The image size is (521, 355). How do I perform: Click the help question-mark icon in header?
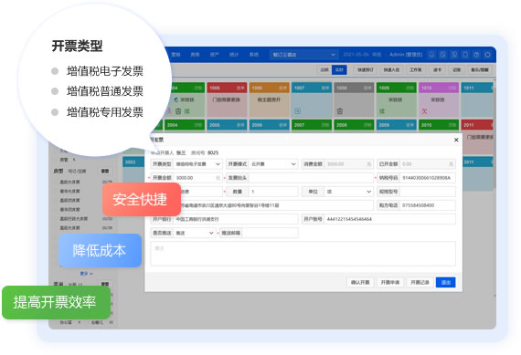[x=476, y=55]
